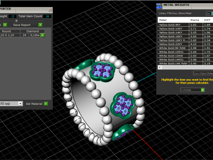Close the gem reporter panel
The height and width of the screenshot is (160, 213).
(x=50, y=10)
